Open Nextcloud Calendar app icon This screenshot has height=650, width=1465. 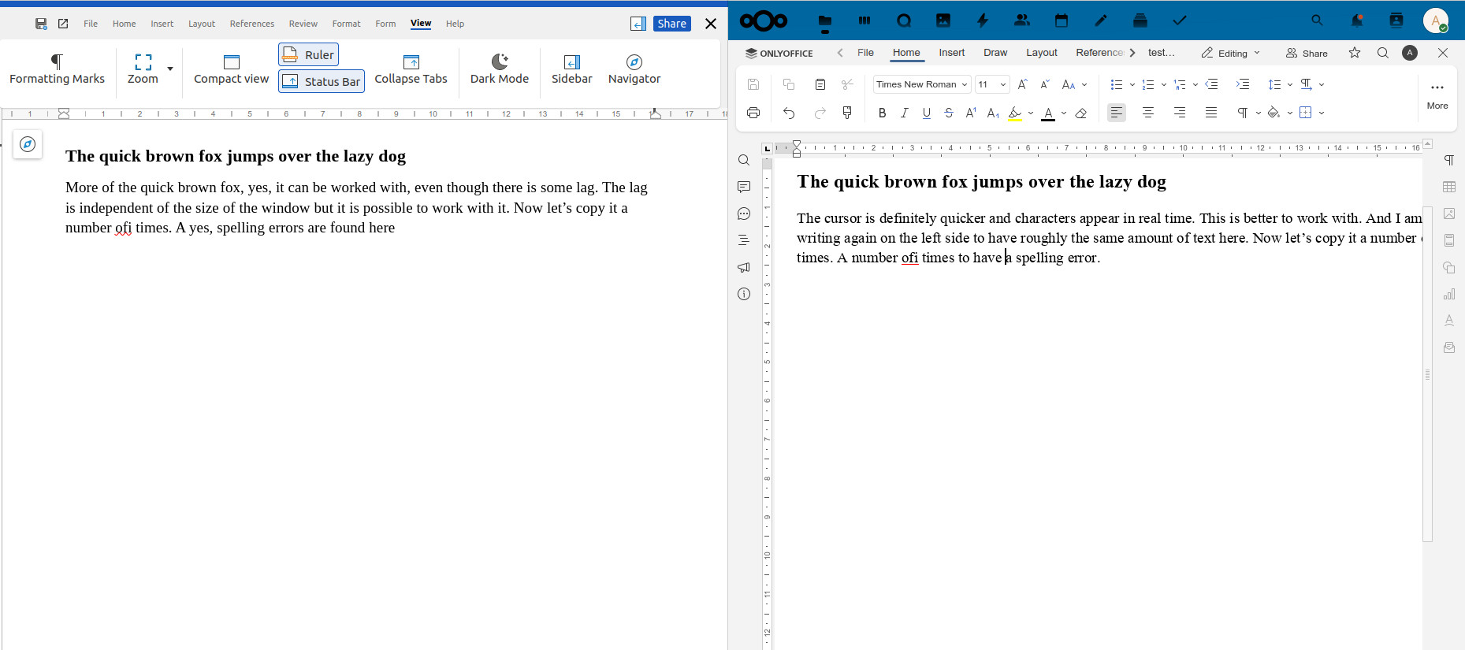coord(1062,20)
